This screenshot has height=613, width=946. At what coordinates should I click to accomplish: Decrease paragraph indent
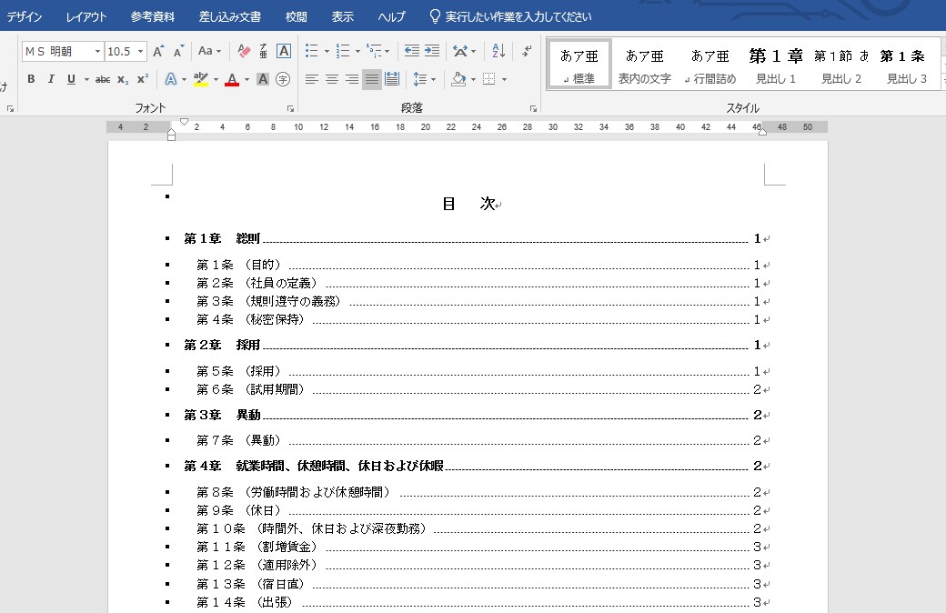pyautogui.click(x=411, y=51)
